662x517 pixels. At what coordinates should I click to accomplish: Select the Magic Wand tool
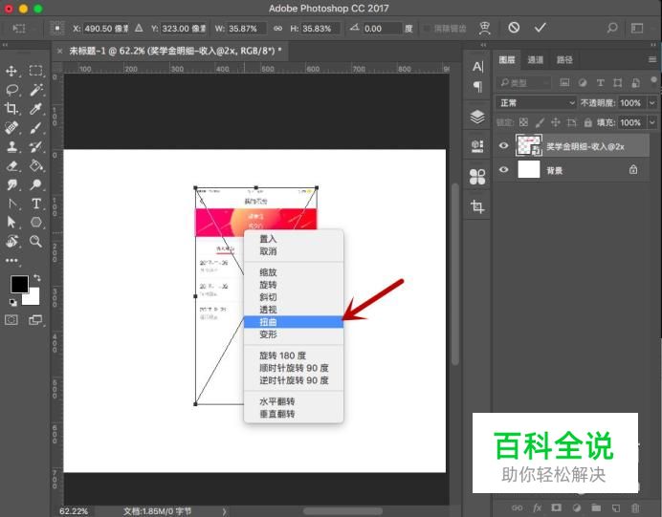(36, 90)
